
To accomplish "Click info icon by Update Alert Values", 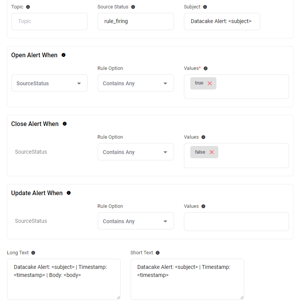I will (x=203, y=206).
